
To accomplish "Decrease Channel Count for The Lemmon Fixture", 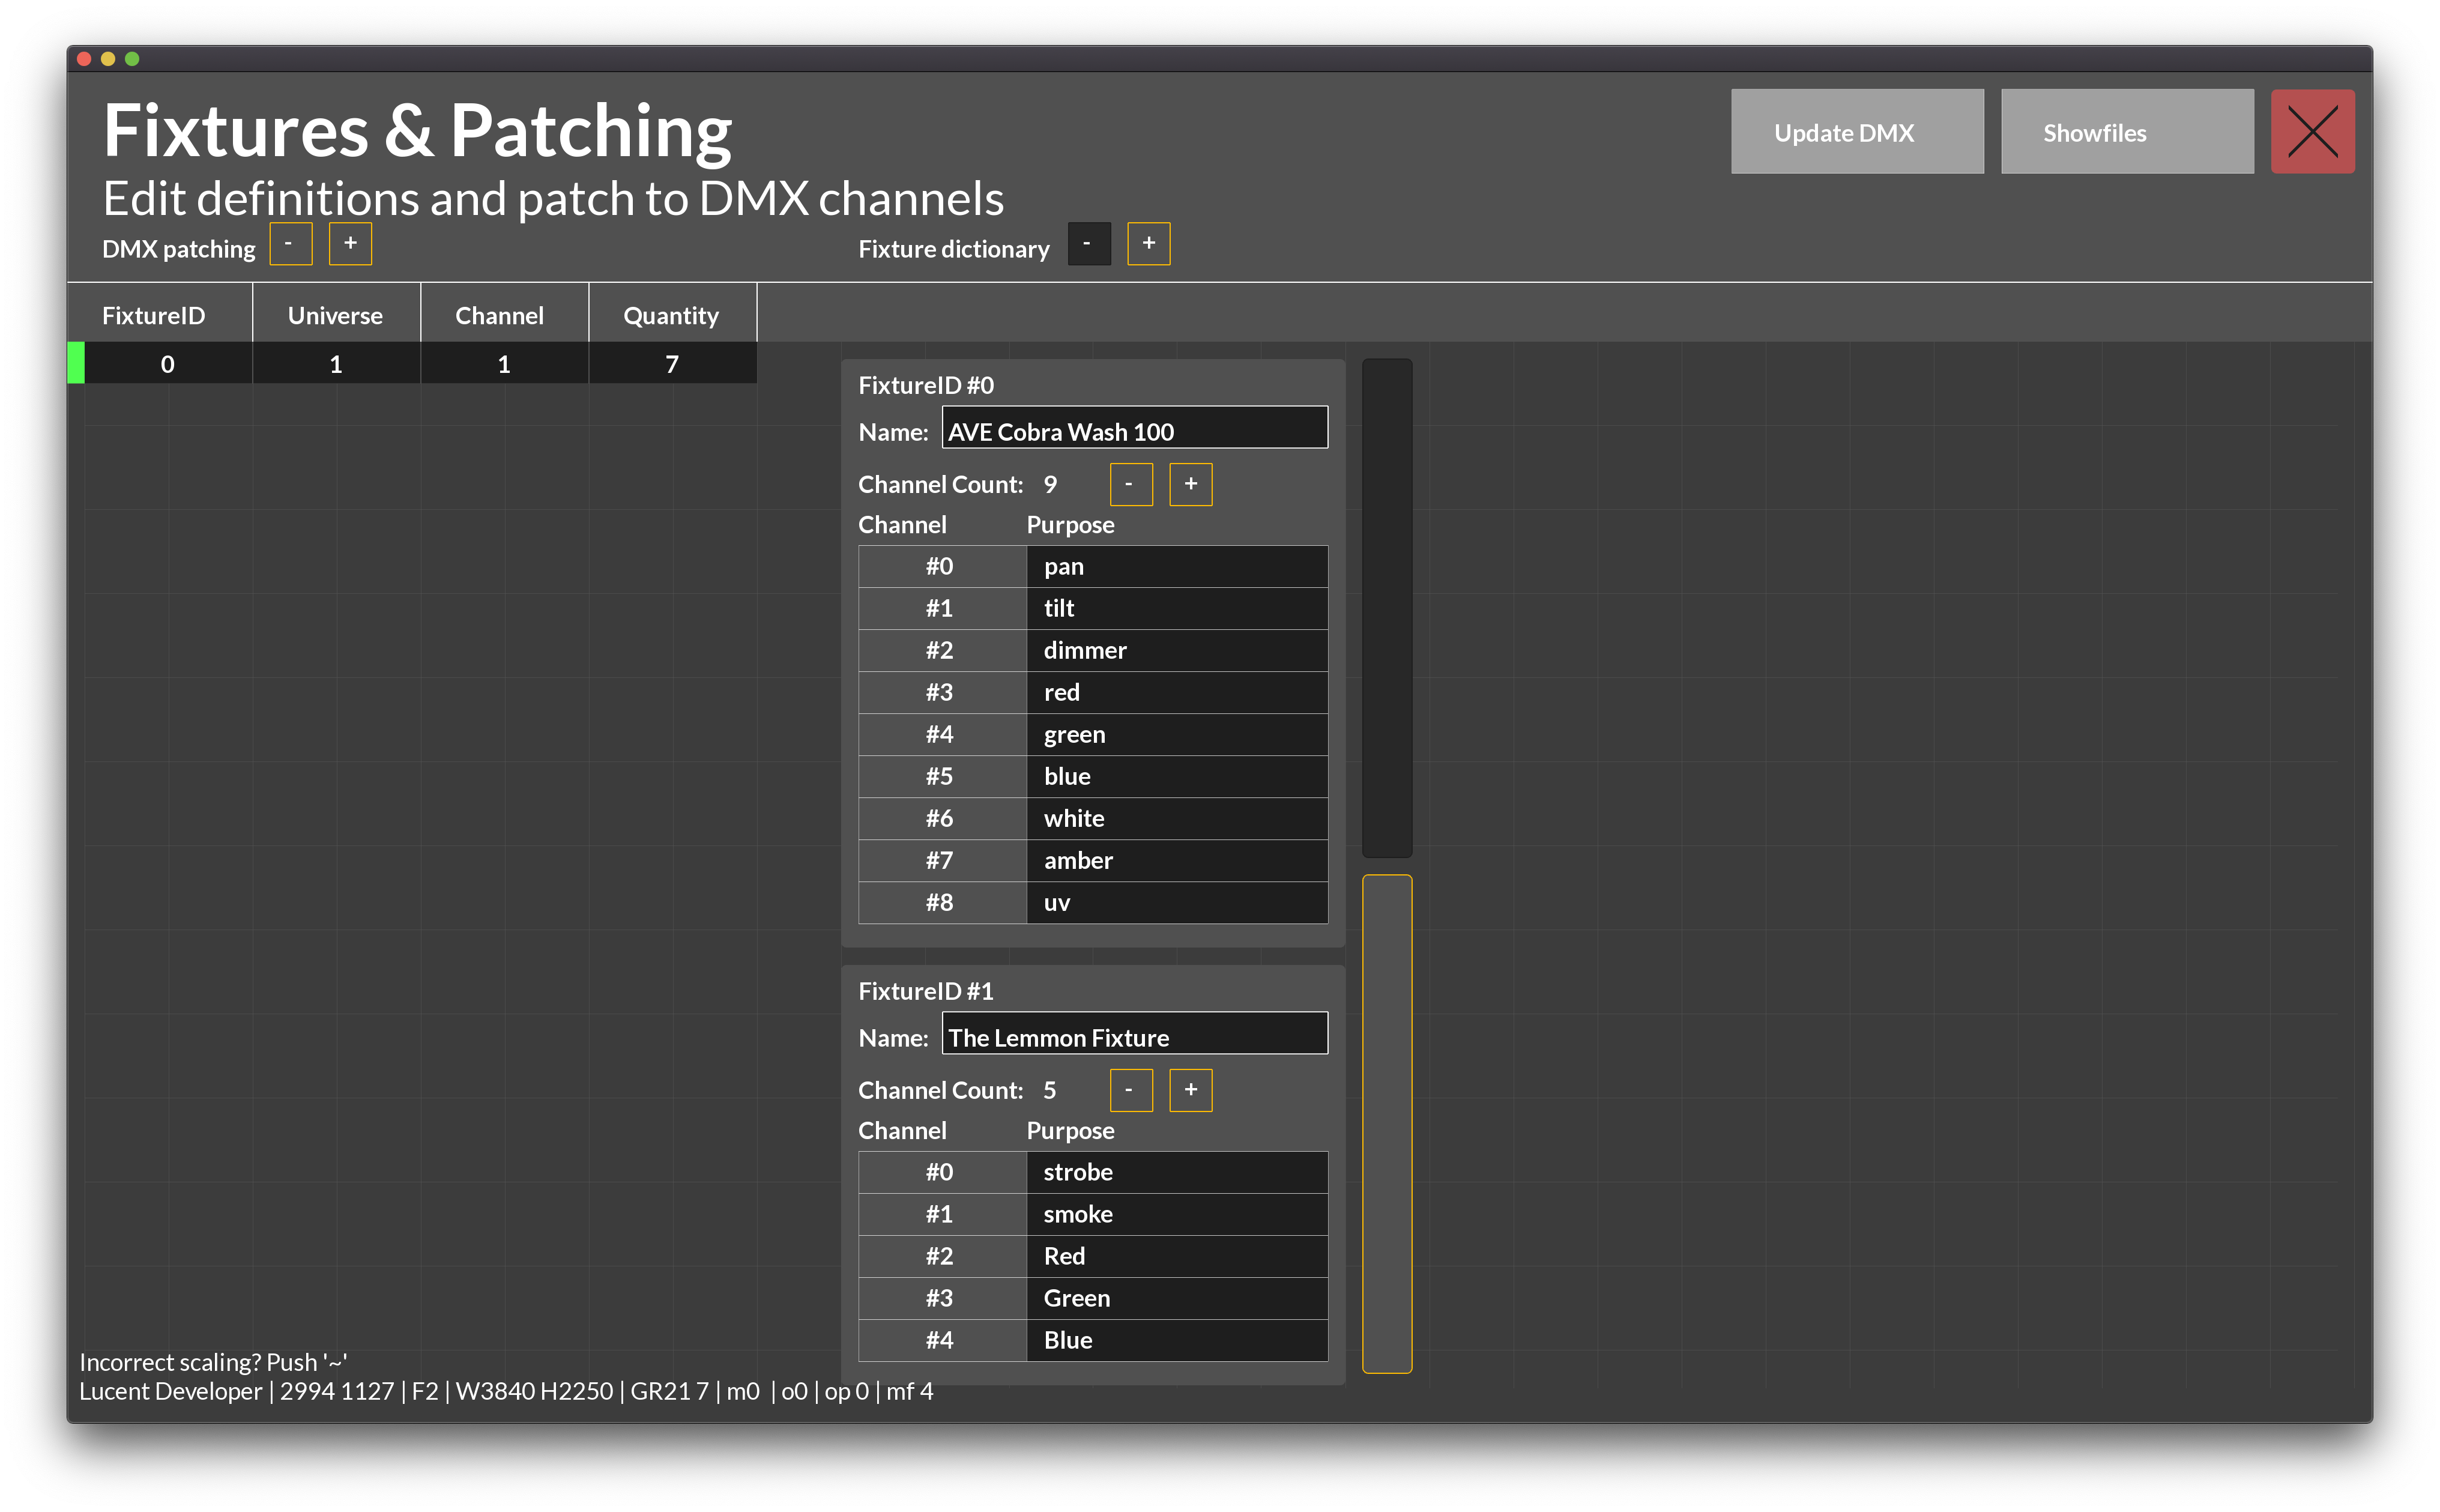I will pyautogui.click(x=1131, y=1090).
